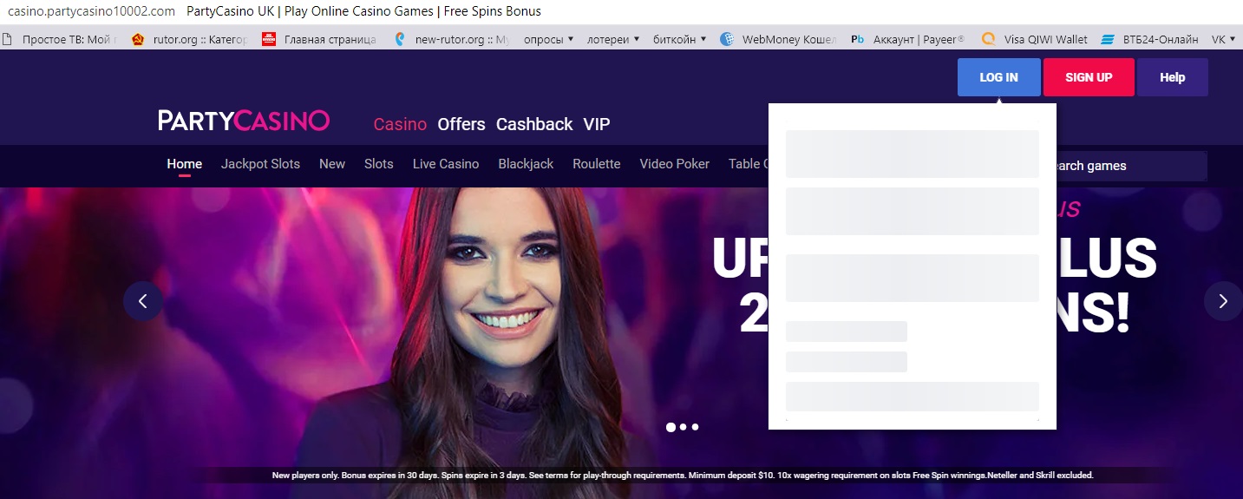Open the Cashback section
Viewport: 1243px width, 499px height.
[534, 124]
